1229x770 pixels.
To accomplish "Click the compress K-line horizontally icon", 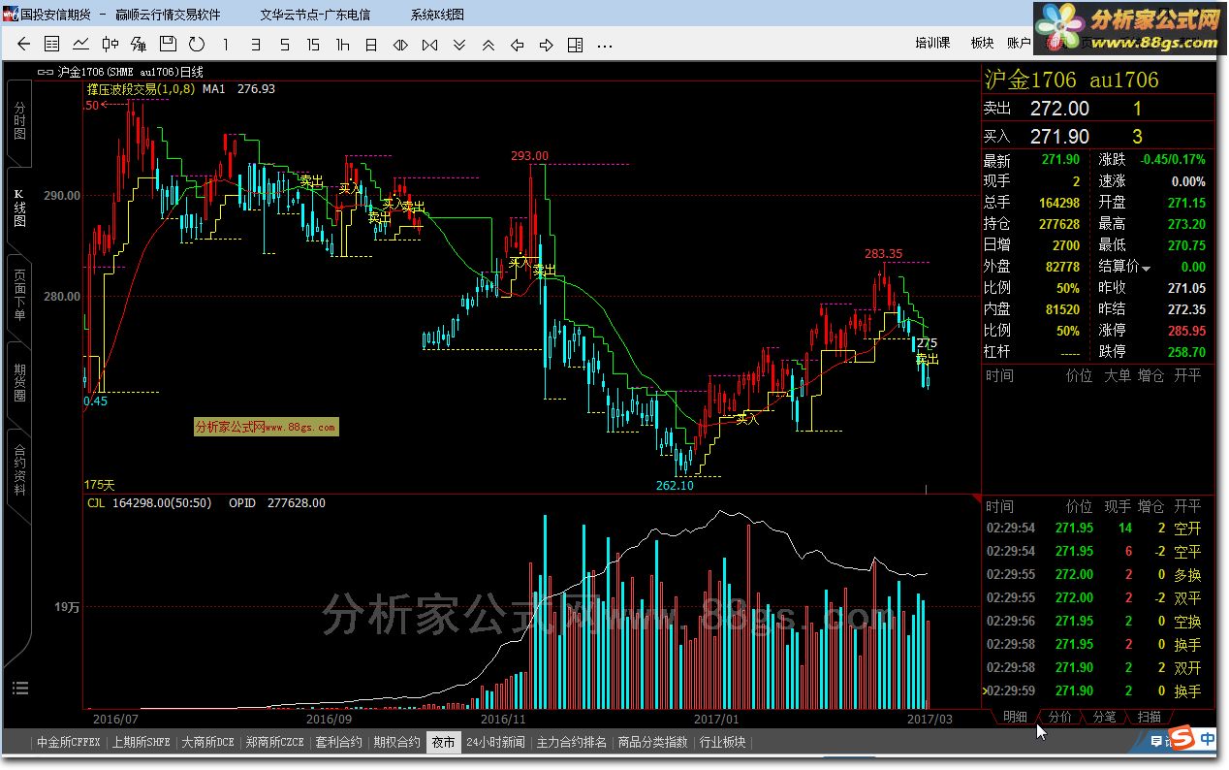I will tap(400, 45).
